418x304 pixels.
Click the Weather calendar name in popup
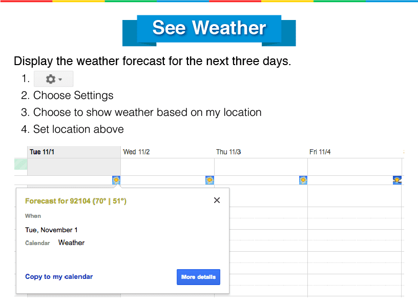[x=71, y=242]
